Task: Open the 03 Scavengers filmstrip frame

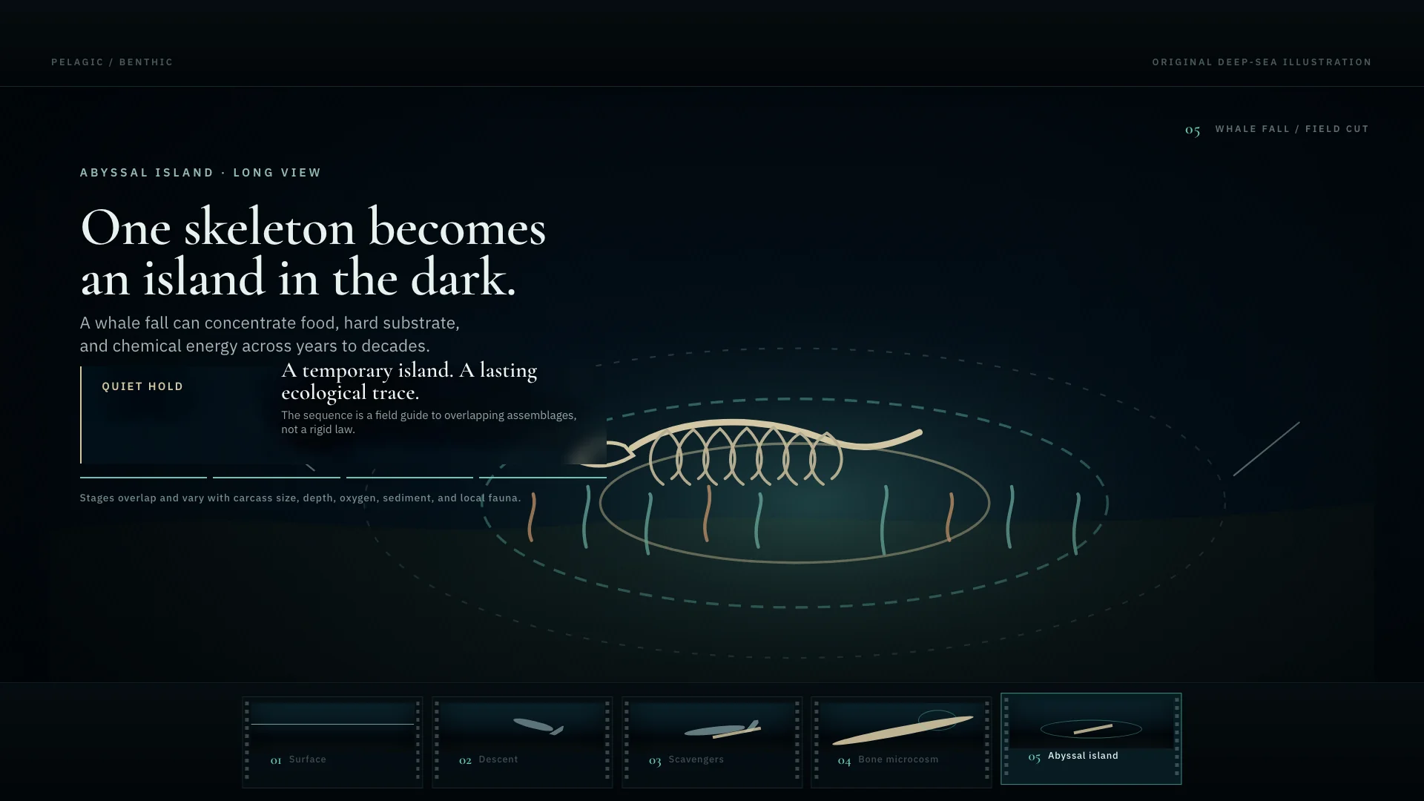Action: click(712, 742)
